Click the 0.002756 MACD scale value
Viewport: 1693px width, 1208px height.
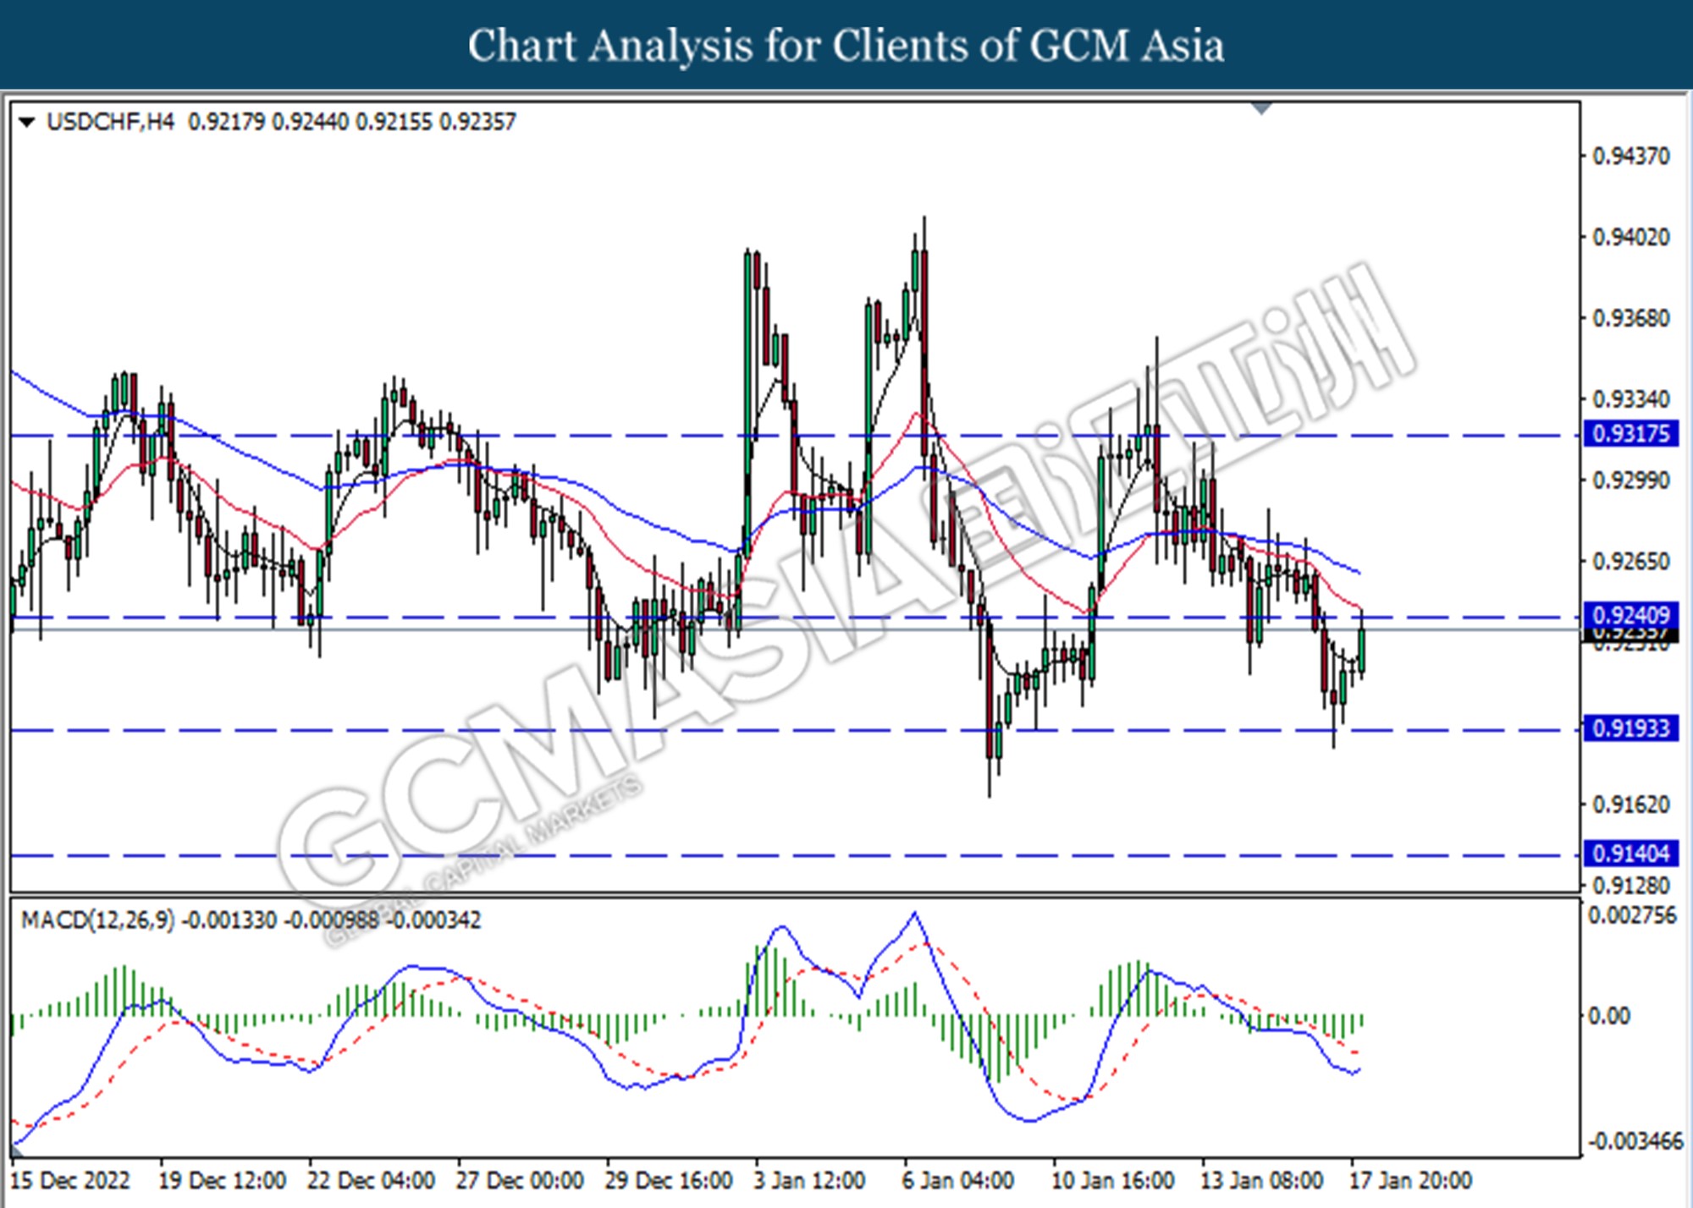click(1631, 915)
